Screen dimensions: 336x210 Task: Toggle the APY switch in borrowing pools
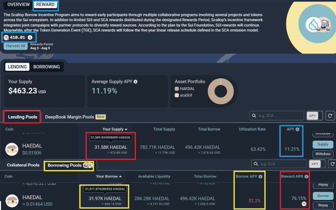click(317, 164)
